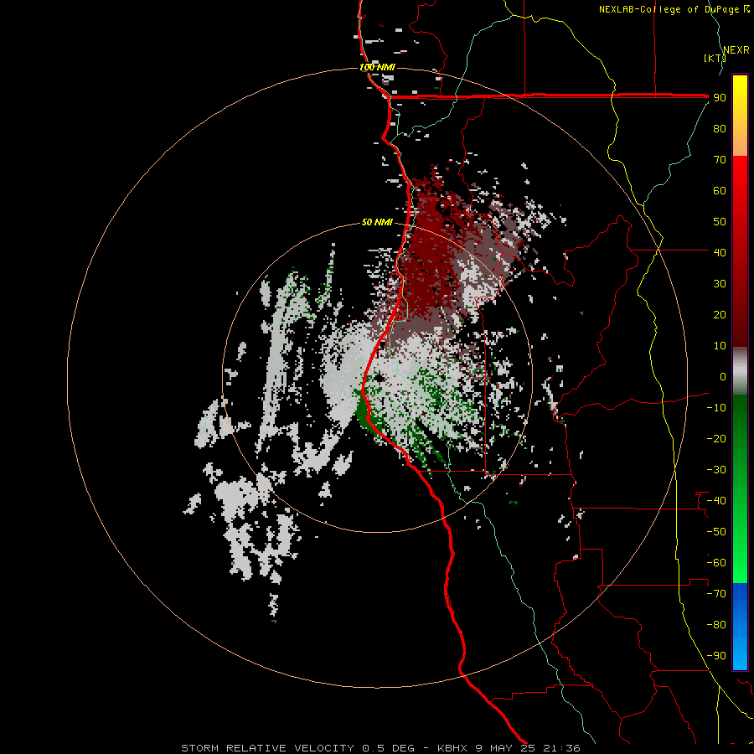Select the 80 value on the velocity scale

point(720,128)
